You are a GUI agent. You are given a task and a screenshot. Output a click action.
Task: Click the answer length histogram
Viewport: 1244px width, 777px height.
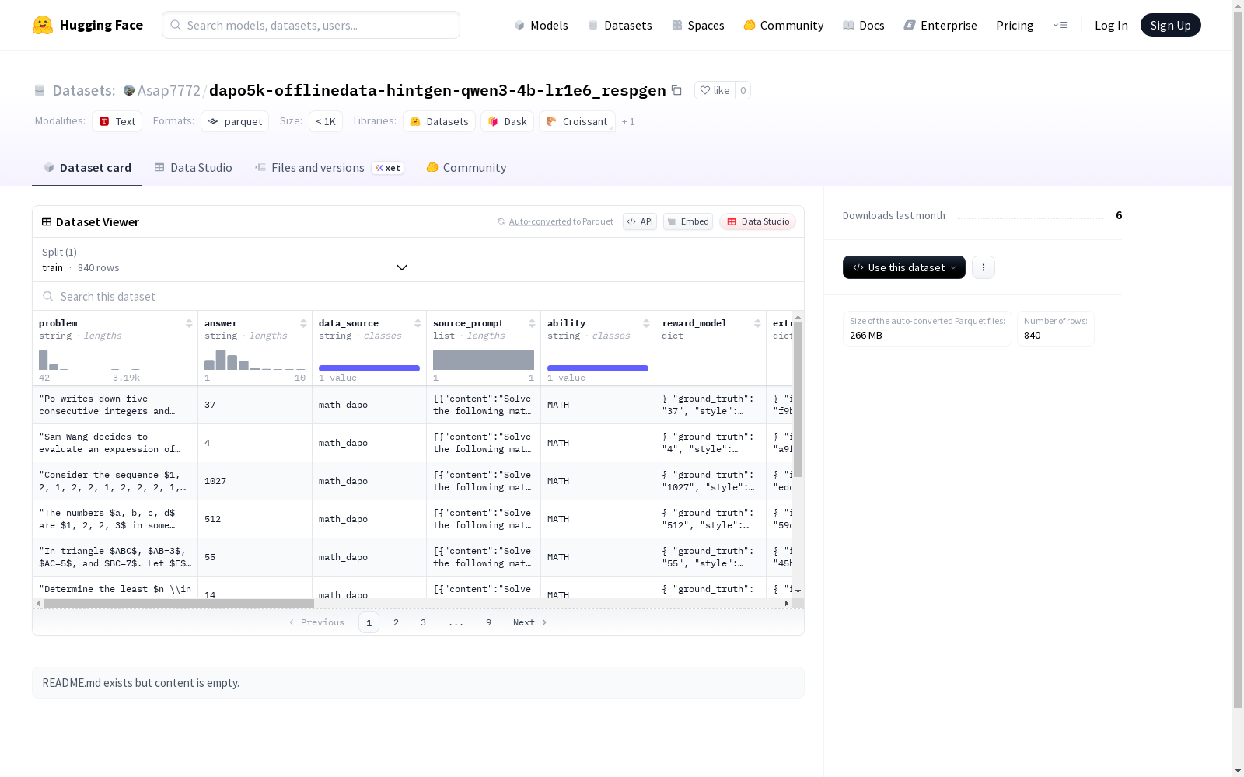255,360
